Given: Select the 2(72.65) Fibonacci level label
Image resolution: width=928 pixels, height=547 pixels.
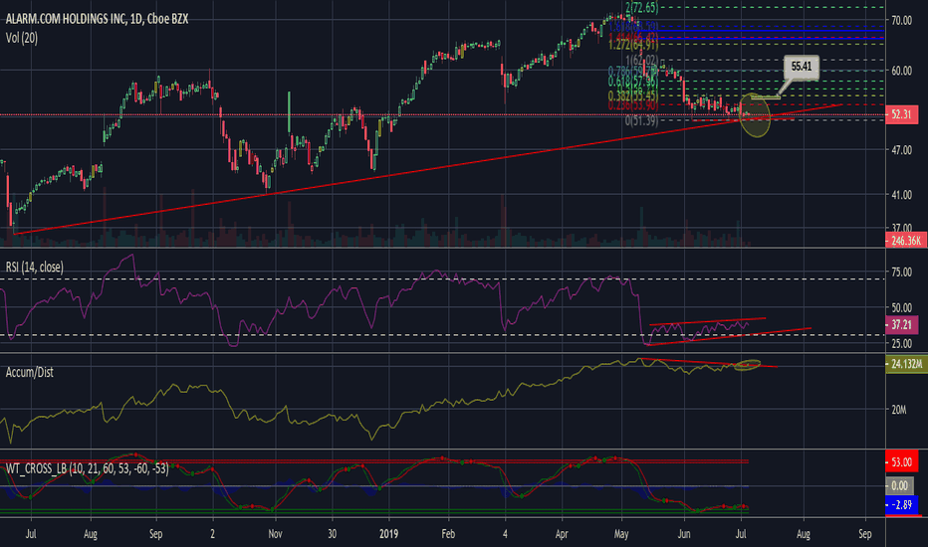Looking at the screenshot, I should [x=641, y=7].
